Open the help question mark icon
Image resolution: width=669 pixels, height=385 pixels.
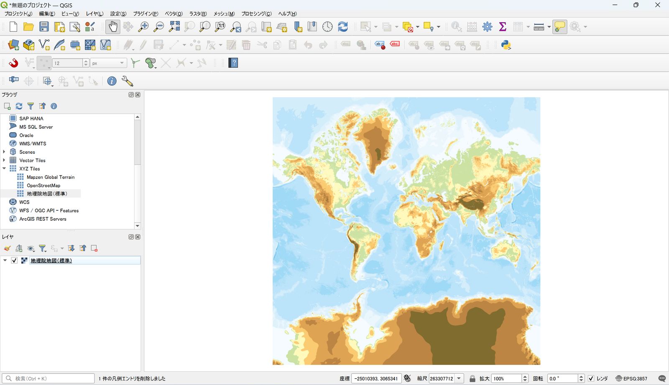pos(233,63)
